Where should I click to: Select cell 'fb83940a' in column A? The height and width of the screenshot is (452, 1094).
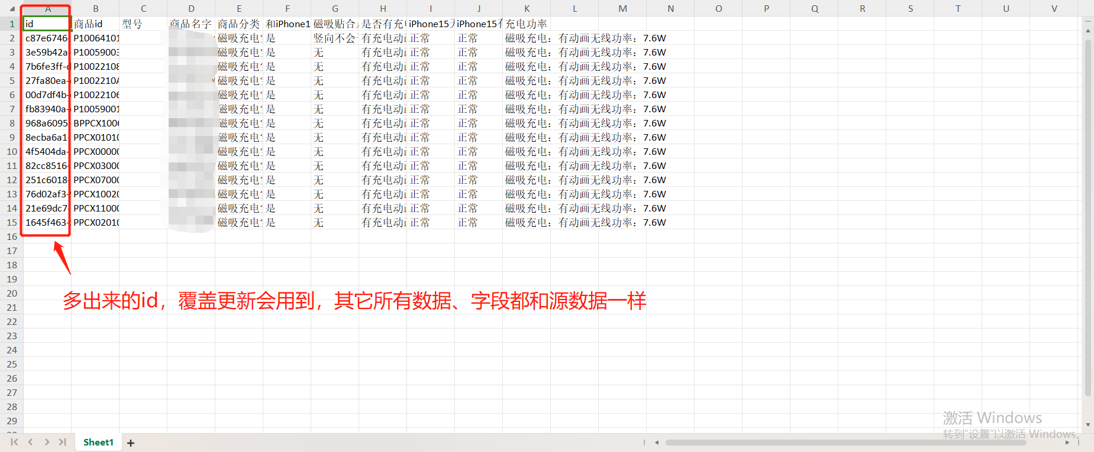(x=47, y=109)
